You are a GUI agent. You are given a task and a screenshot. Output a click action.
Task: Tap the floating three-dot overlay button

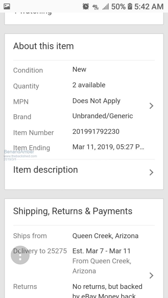[20, 255]
